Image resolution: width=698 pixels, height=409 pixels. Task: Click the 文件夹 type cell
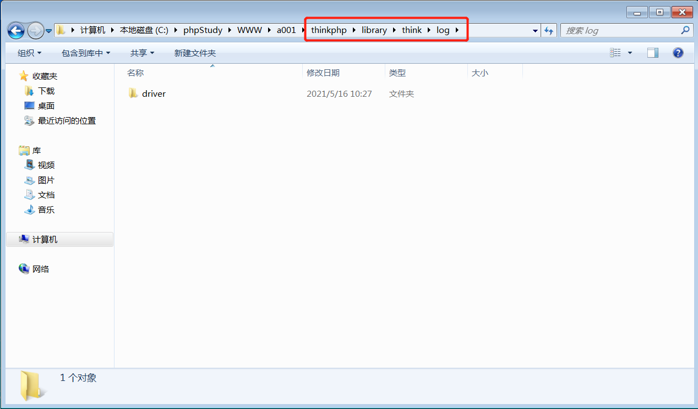coord(401,94)
